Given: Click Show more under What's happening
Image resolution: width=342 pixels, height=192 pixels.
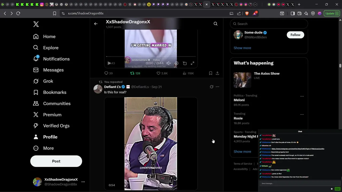Looking at the screenshot, I should coord(242,151).
